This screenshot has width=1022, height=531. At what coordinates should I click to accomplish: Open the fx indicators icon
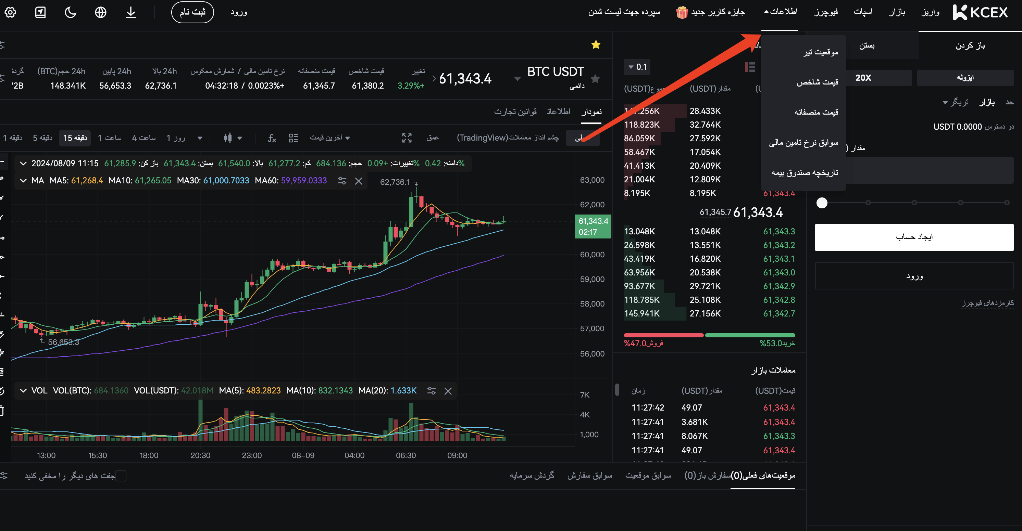[x=271, y=138]
